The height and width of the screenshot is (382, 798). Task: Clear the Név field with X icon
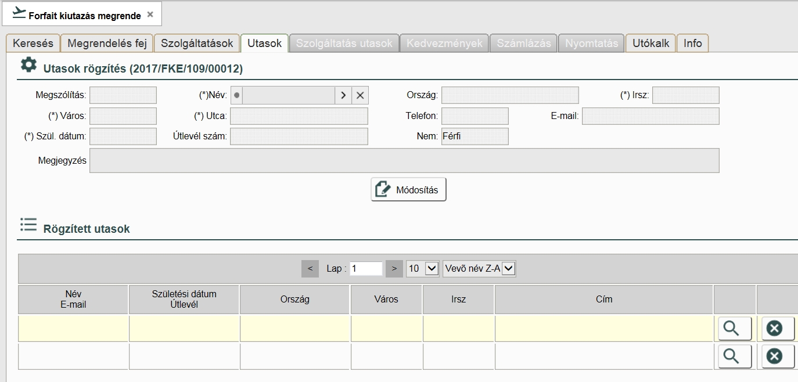pyautogui.click(x=360, y=95)
